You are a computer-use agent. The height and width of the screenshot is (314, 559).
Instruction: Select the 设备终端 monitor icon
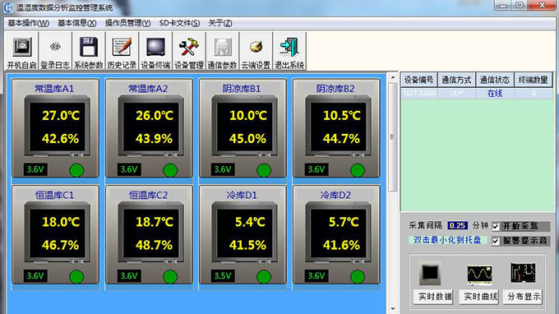point(155,51)
